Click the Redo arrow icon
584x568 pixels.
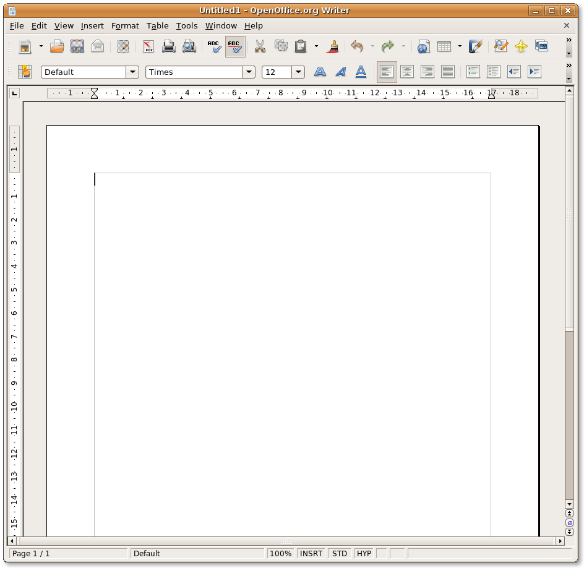[x=388, y=46]
